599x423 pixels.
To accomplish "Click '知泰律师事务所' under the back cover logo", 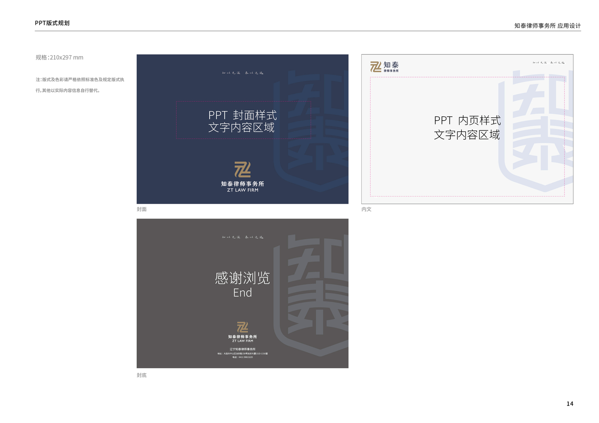I will pyautogui.click(x=242, y=337).
